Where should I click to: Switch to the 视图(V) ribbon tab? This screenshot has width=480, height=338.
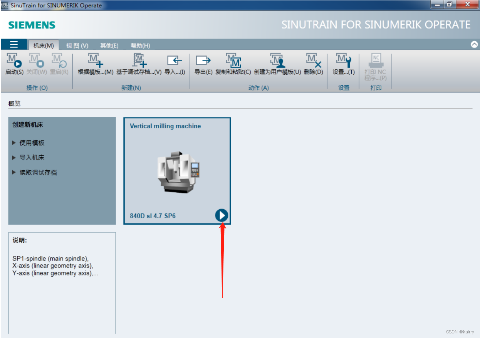(77, 45)
